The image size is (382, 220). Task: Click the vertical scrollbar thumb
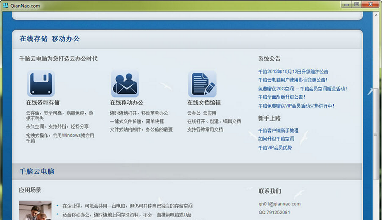pos(376,134)
